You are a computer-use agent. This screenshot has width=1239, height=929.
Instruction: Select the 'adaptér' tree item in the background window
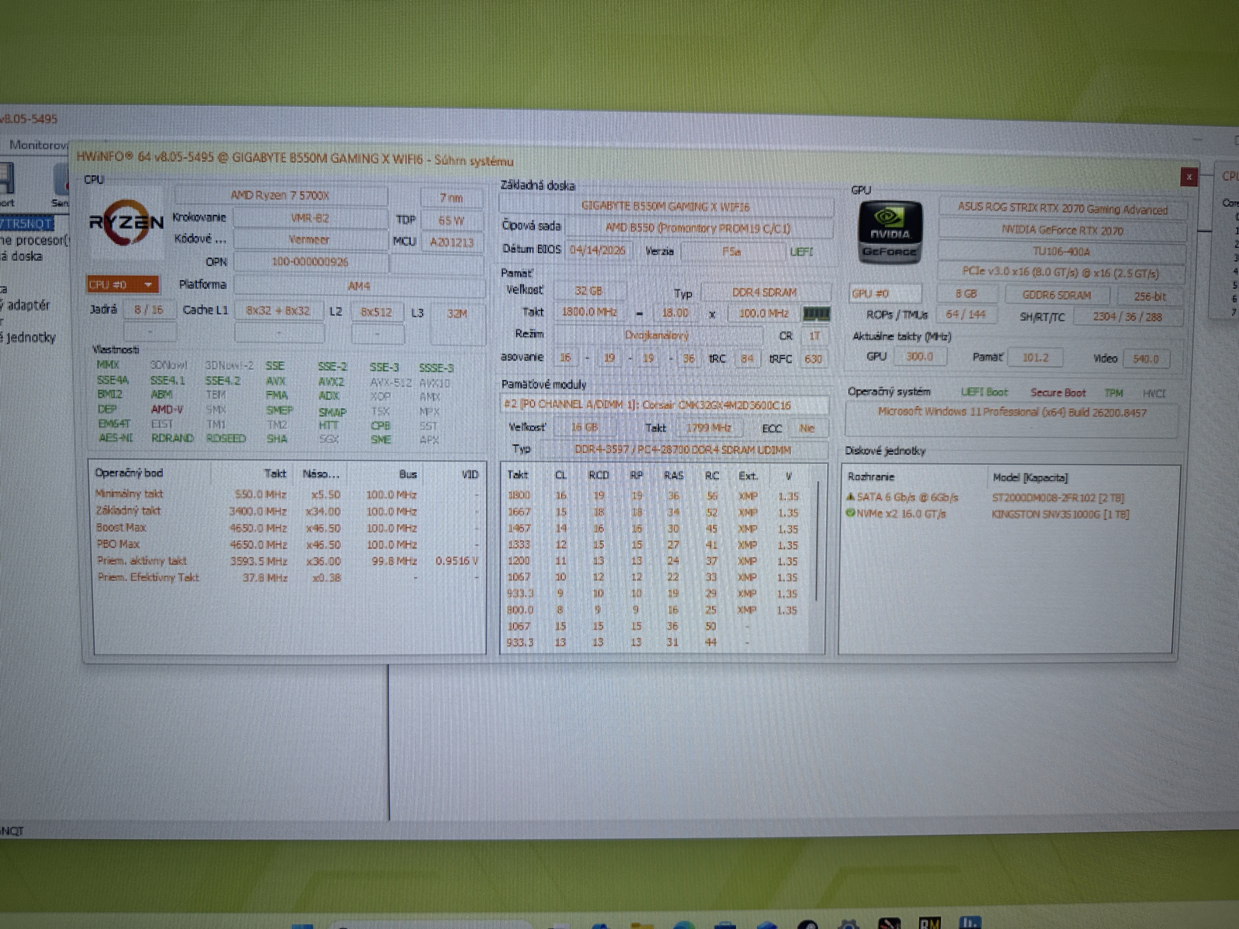[25, 306]
